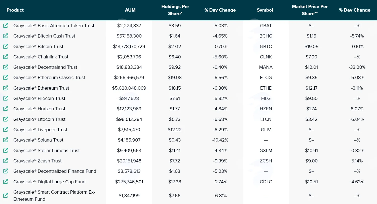Click Grayscale Stellar Lumens Trust name
This screenshot has height=204, width=377.
[47, 150]
